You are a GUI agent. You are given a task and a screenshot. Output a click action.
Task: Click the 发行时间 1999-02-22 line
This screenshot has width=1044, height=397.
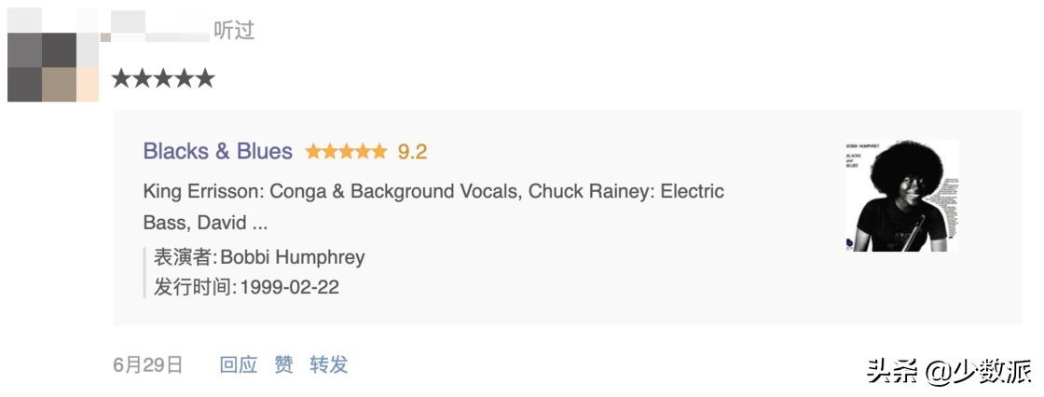[246, 287]
